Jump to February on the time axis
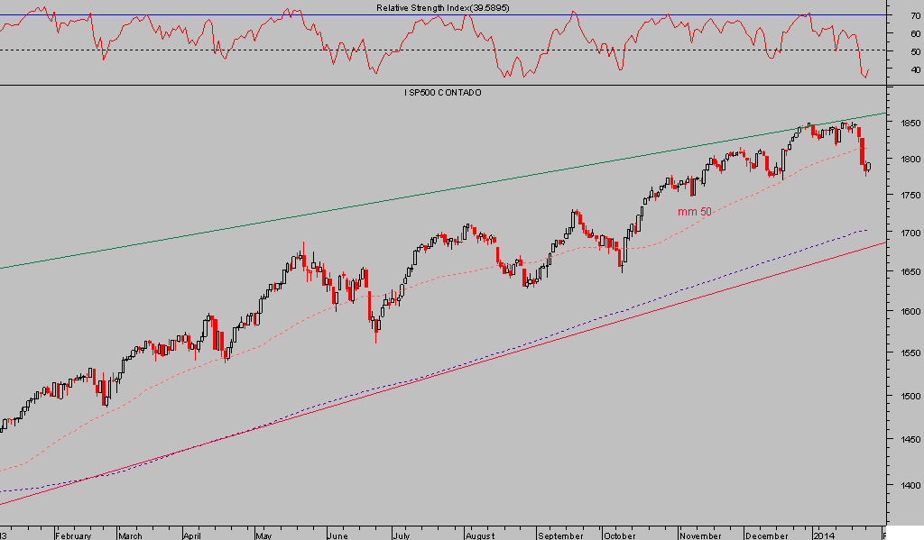Image resolution: width=924 pixels, height=540 pixels. tap(73, 535)
